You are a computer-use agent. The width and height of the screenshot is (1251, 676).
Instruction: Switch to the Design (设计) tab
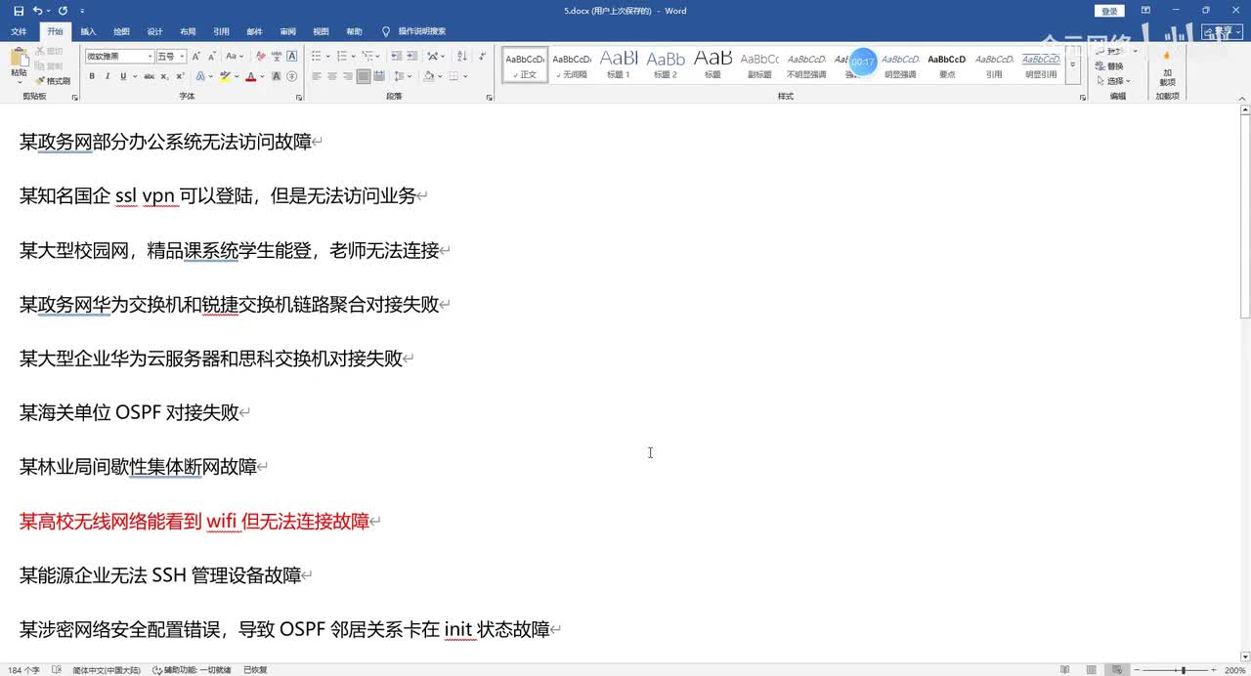[x=154, y=31]
